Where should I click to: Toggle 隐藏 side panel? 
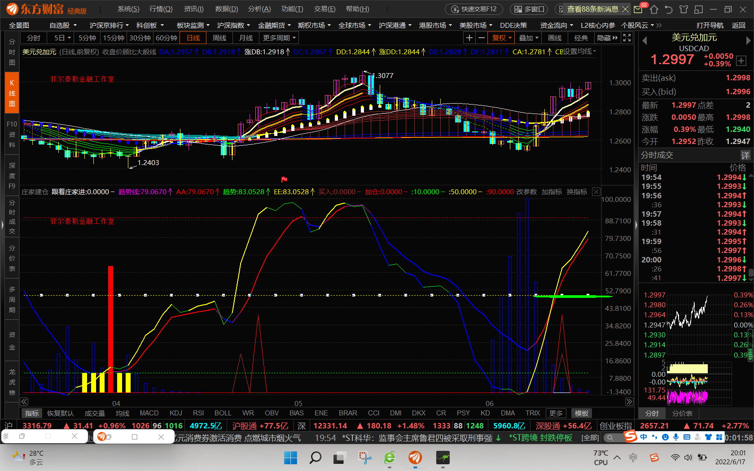[x=607, y=38]
